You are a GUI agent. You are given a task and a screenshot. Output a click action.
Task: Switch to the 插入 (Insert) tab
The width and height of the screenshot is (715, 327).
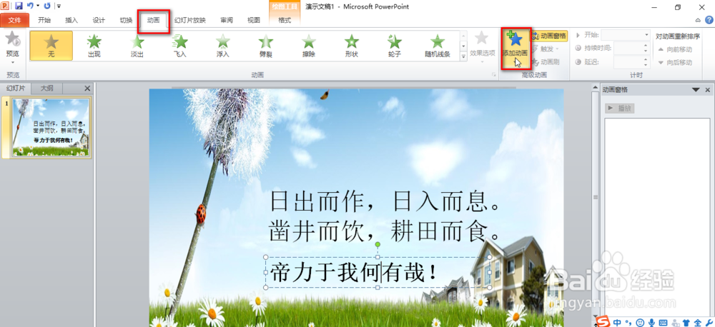pos(71,20)
